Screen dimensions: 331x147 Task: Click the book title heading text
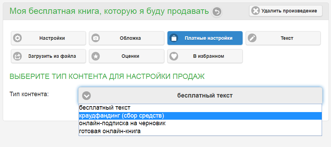(x=109, y=11)
